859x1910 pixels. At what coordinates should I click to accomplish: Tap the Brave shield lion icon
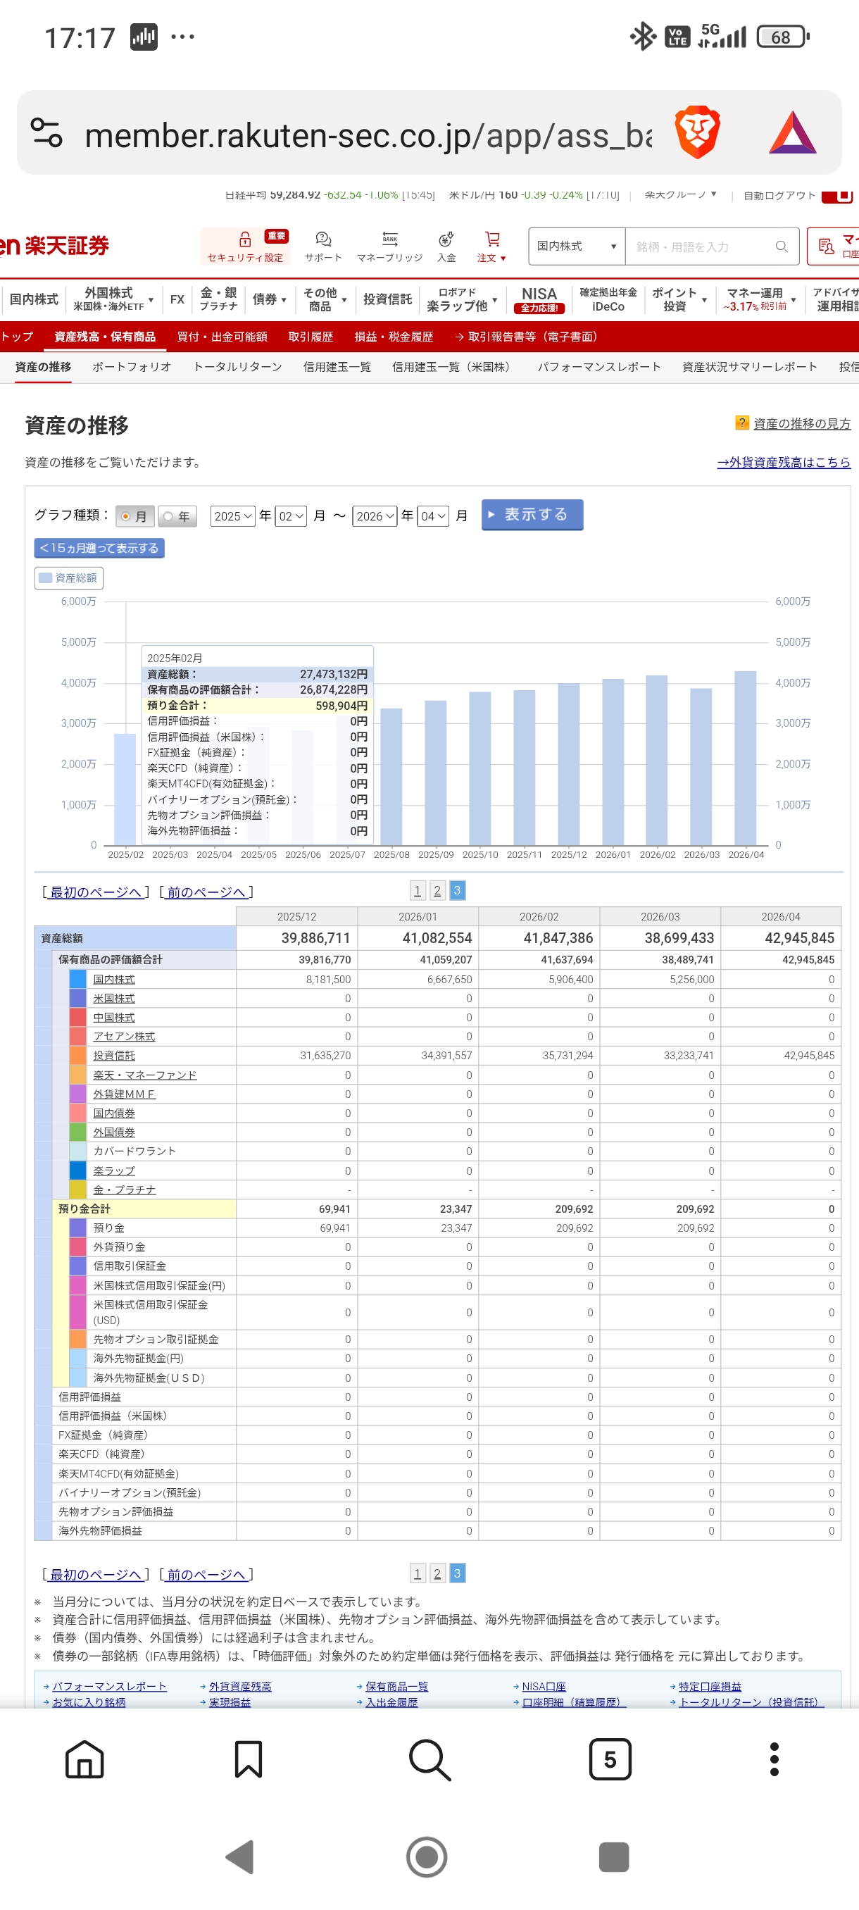(x=696, y=132)
